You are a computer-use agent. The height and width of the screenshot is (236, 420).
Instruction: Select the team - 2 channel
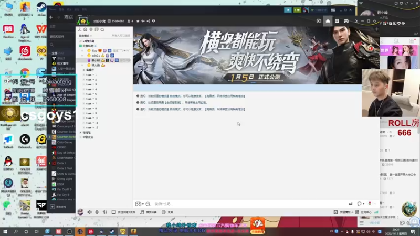(91, 80)
